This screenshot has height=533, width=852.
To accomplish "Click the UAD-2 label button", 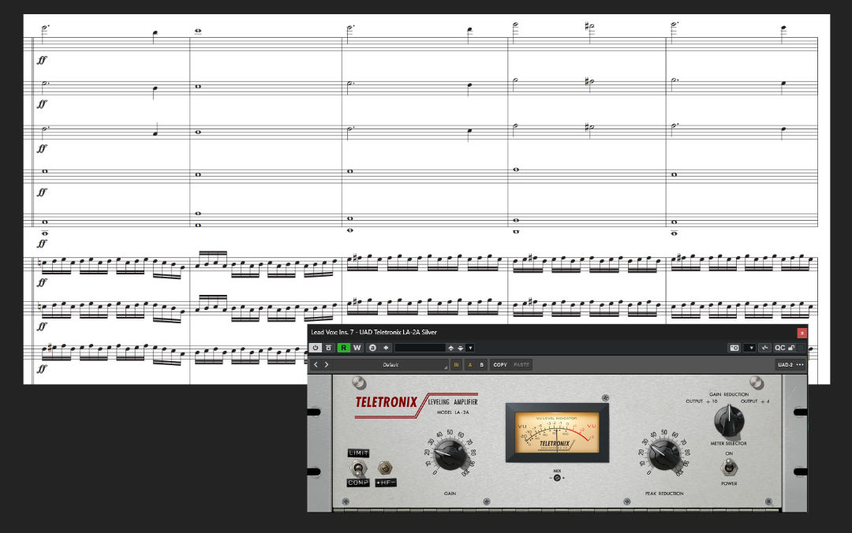I will (x=785, y=364).
